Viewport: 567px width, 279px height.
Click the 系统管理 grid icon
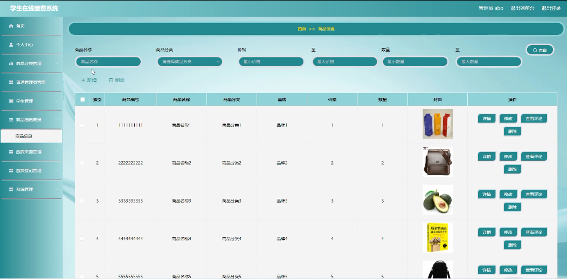pos(11,189)
